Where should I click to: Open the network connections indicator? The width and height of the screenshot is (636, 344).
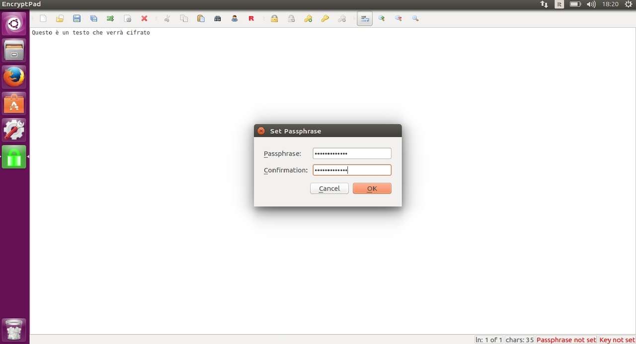[x=544, y=4]
